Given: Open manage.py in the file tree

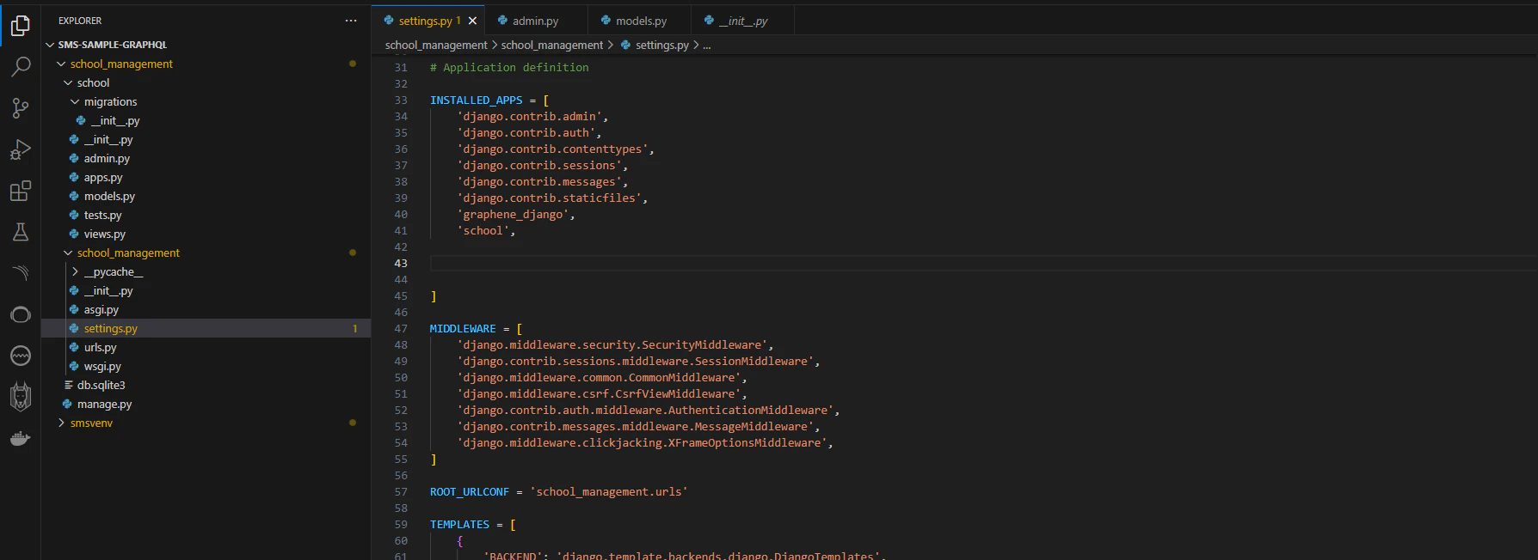Looking at the screenshot, I should pyautogui.click(x=104, y=404).
